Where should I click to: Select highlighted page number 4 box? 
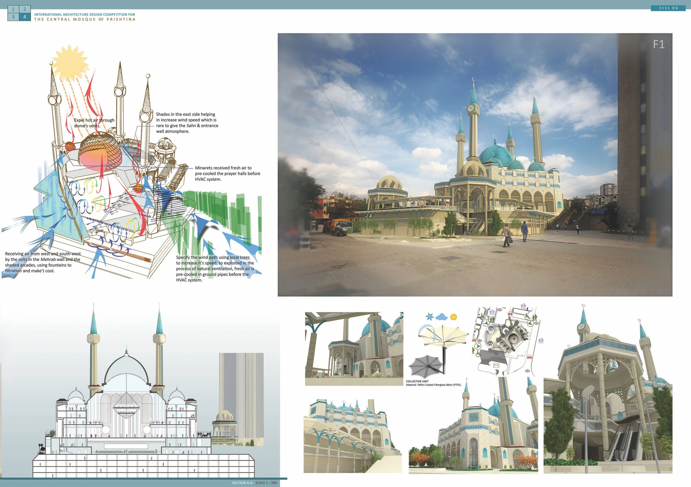25,17
